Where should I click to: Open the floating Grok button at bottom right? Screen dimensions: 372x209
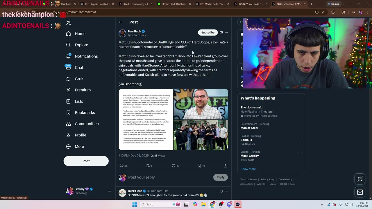(360, 179)
